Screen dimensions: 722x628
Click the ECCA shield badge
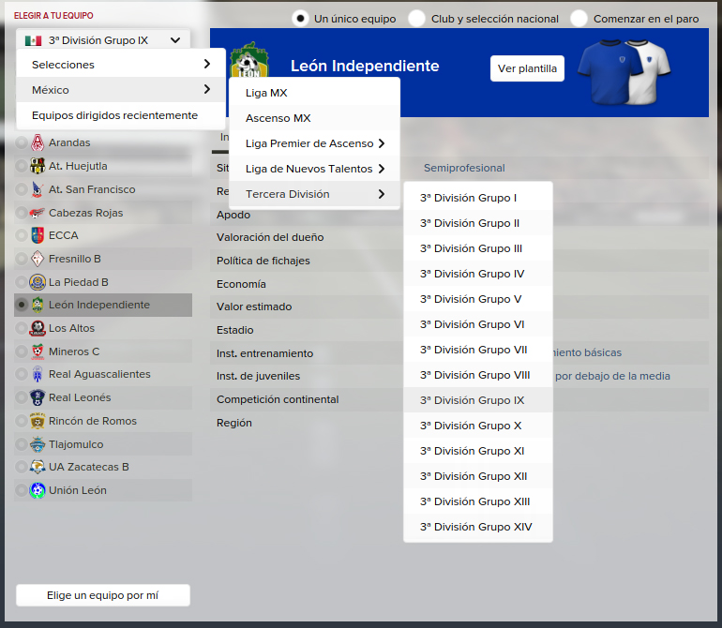click(38, 235)
